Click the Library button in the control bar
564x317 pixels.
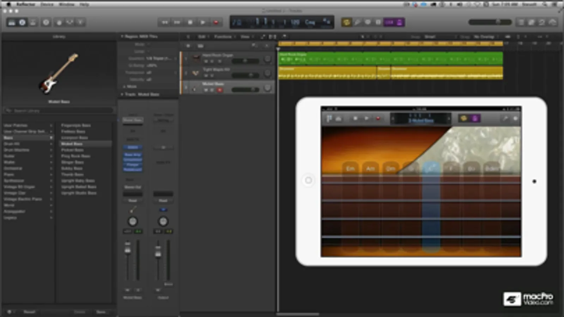click(12, 23)
